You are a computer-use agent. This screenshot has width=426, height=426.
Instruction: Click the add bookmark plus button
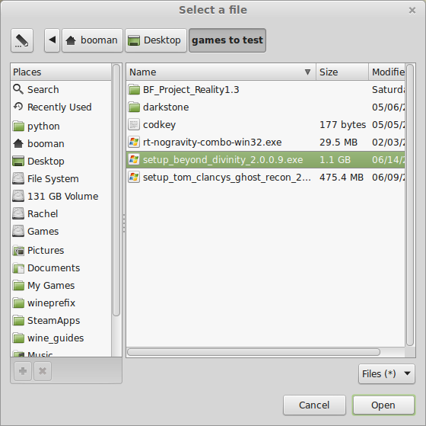[x=23, y=371]
